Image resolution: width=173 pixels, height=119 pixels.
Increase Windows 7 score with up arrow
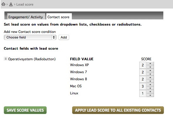(150, 71)
